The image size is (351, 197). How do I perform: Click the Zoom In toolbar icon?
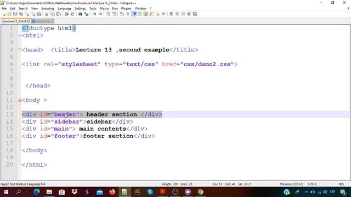tap(94, 14)
